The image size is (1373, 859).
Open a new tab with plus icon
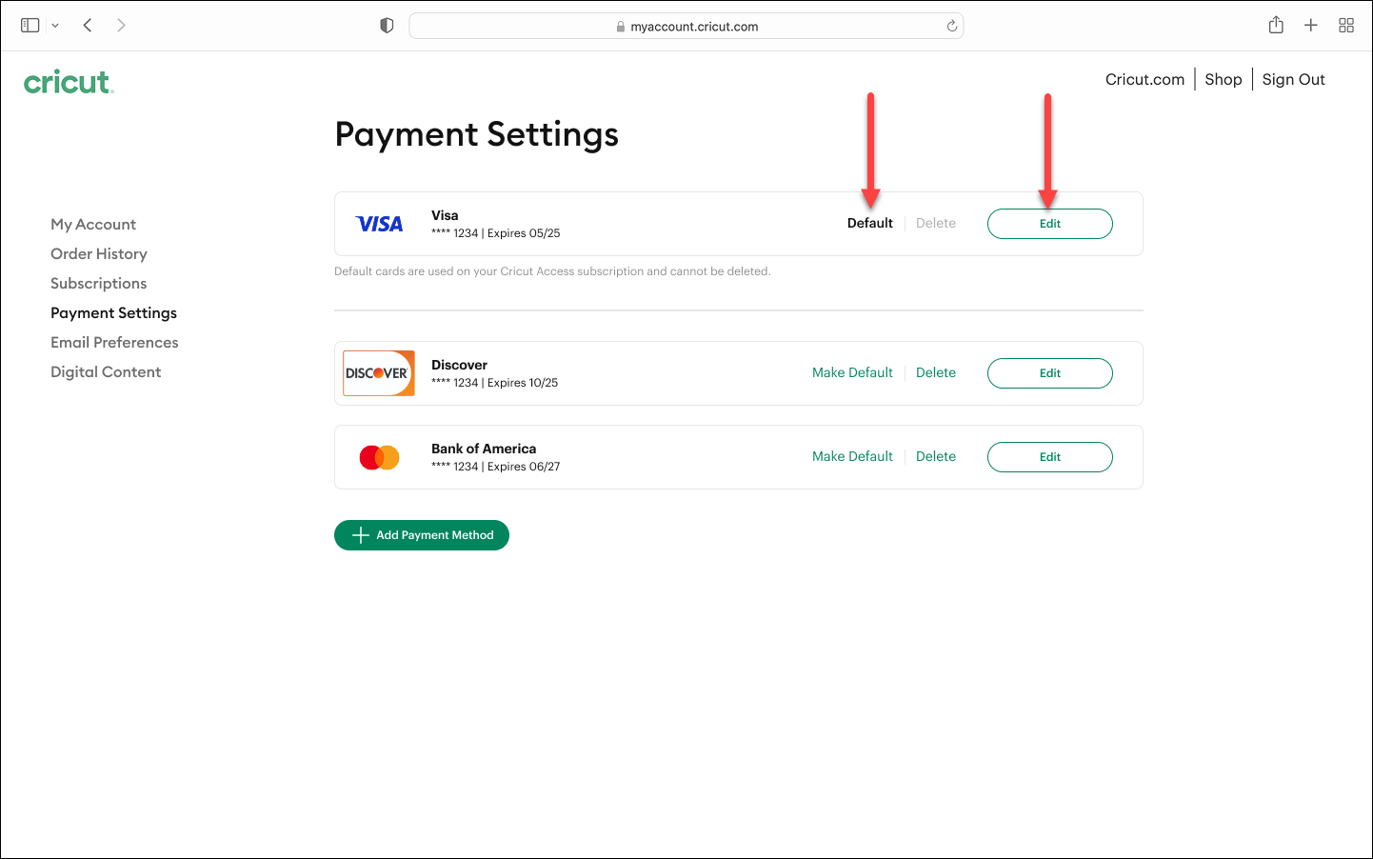[1311, 26]
